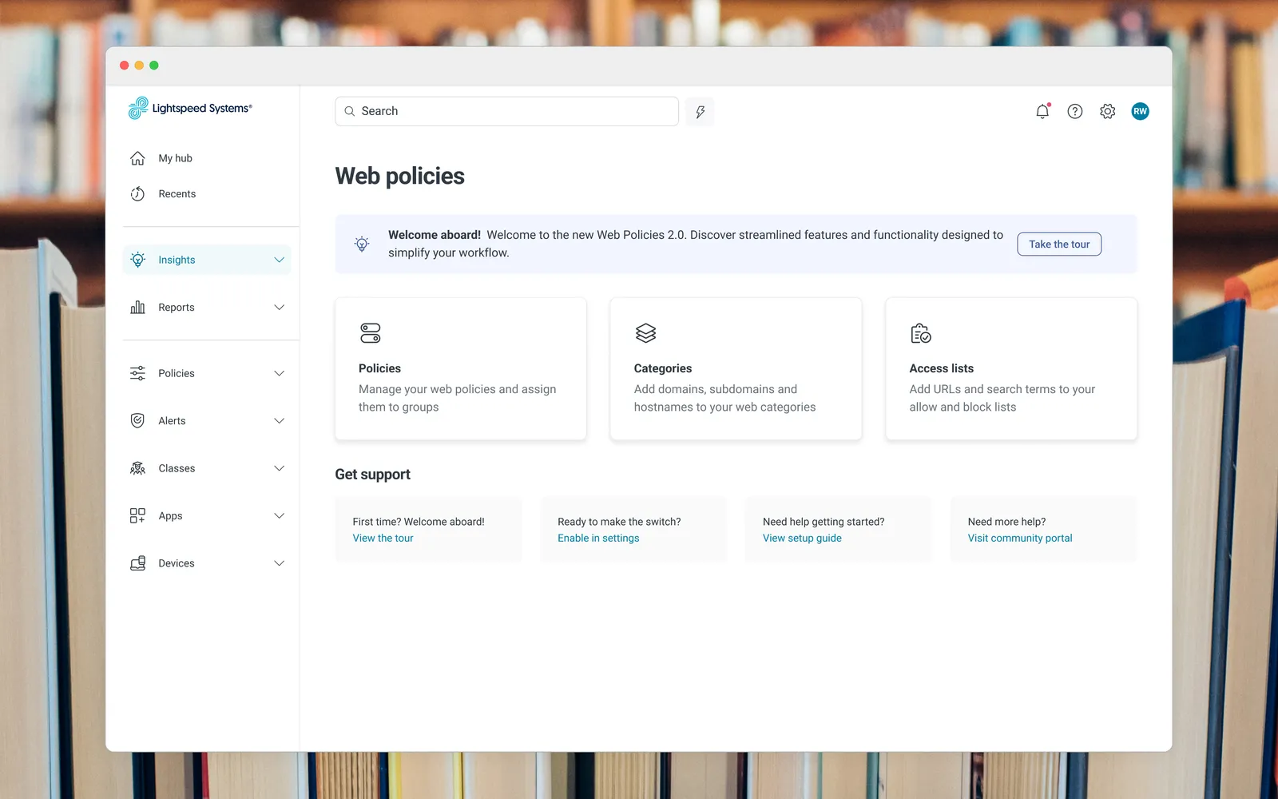Click 'Ready to make the switch?' text
This screenshot has width=1278, height=799.
(x=619, y=522)
